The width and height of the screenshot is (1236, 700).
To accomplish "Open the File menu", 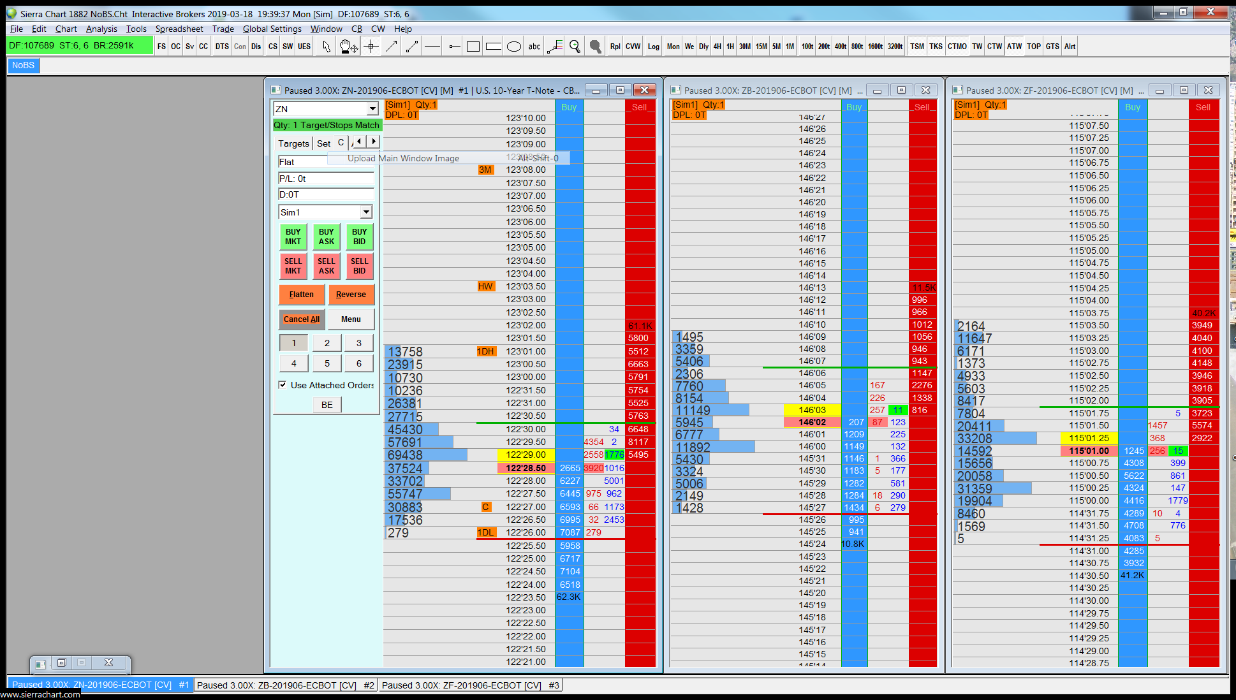I will pos(17,29).
